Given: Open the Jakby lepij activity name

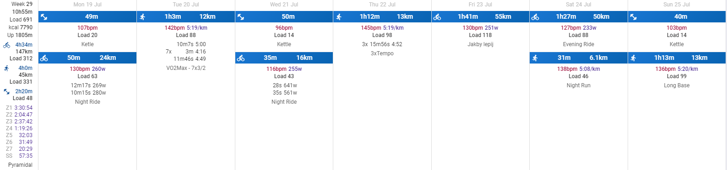Looking at the screenshot, I should tap(480, 44).
